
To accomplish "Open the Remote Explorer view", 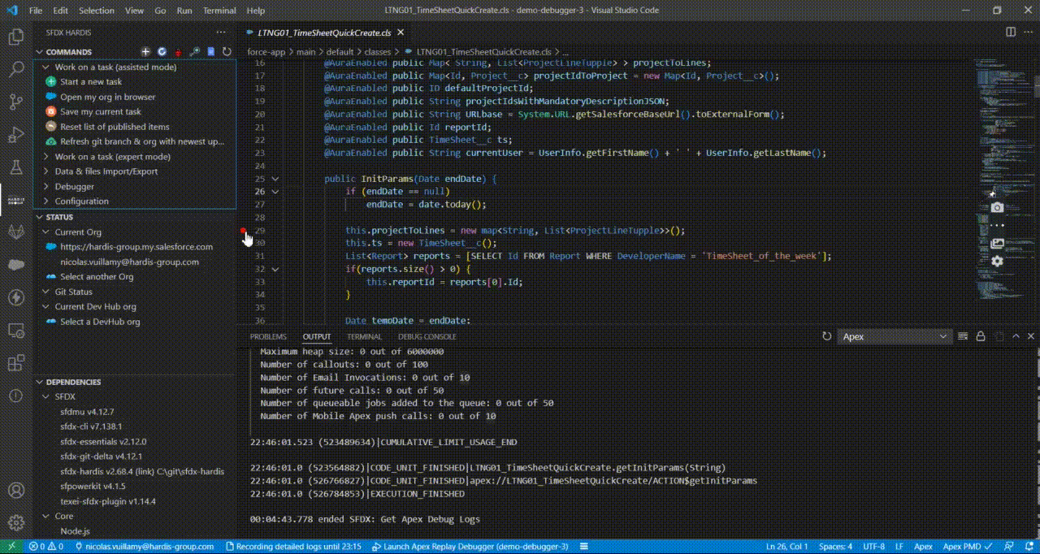I will click(x=15, y=330).
